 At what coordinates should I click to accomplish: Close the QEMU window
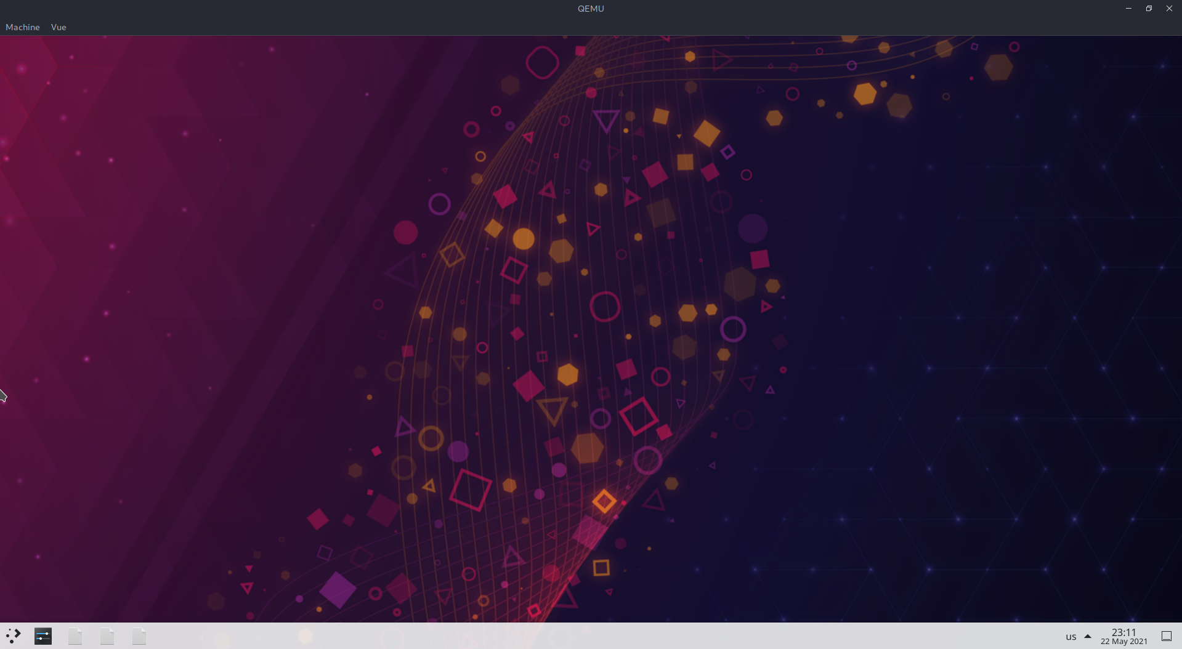[1169, 9]
